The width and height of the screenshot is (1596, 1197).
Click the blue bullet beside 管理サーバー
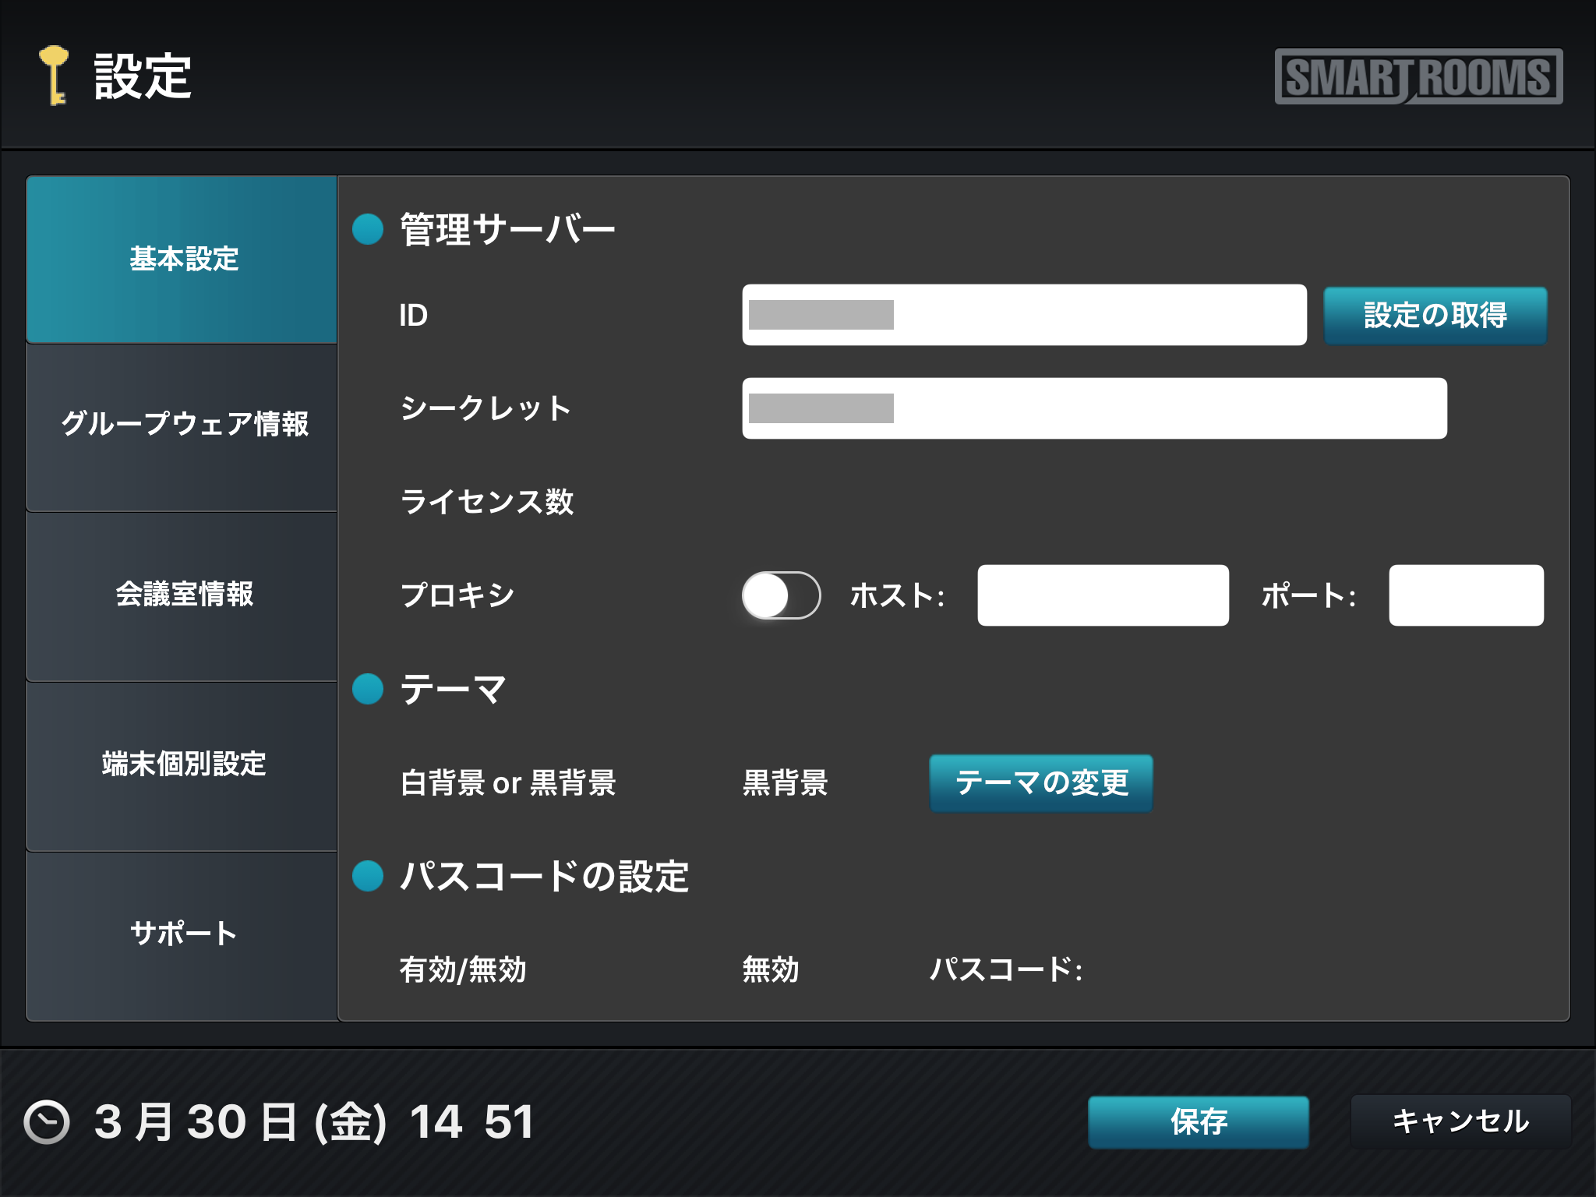tap(368, 229)
